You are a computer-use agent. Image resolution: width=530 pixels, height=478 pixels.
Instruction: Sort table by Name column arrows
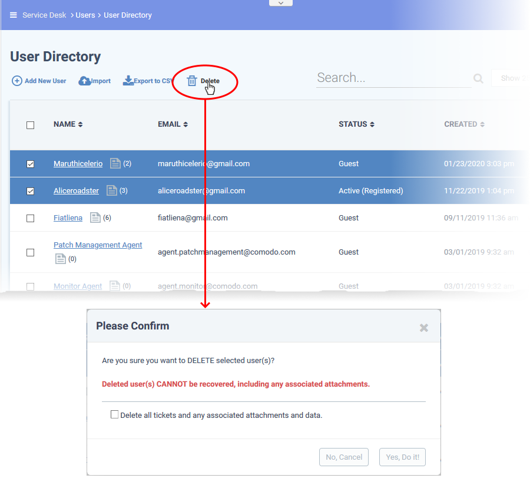coord(80,124)
